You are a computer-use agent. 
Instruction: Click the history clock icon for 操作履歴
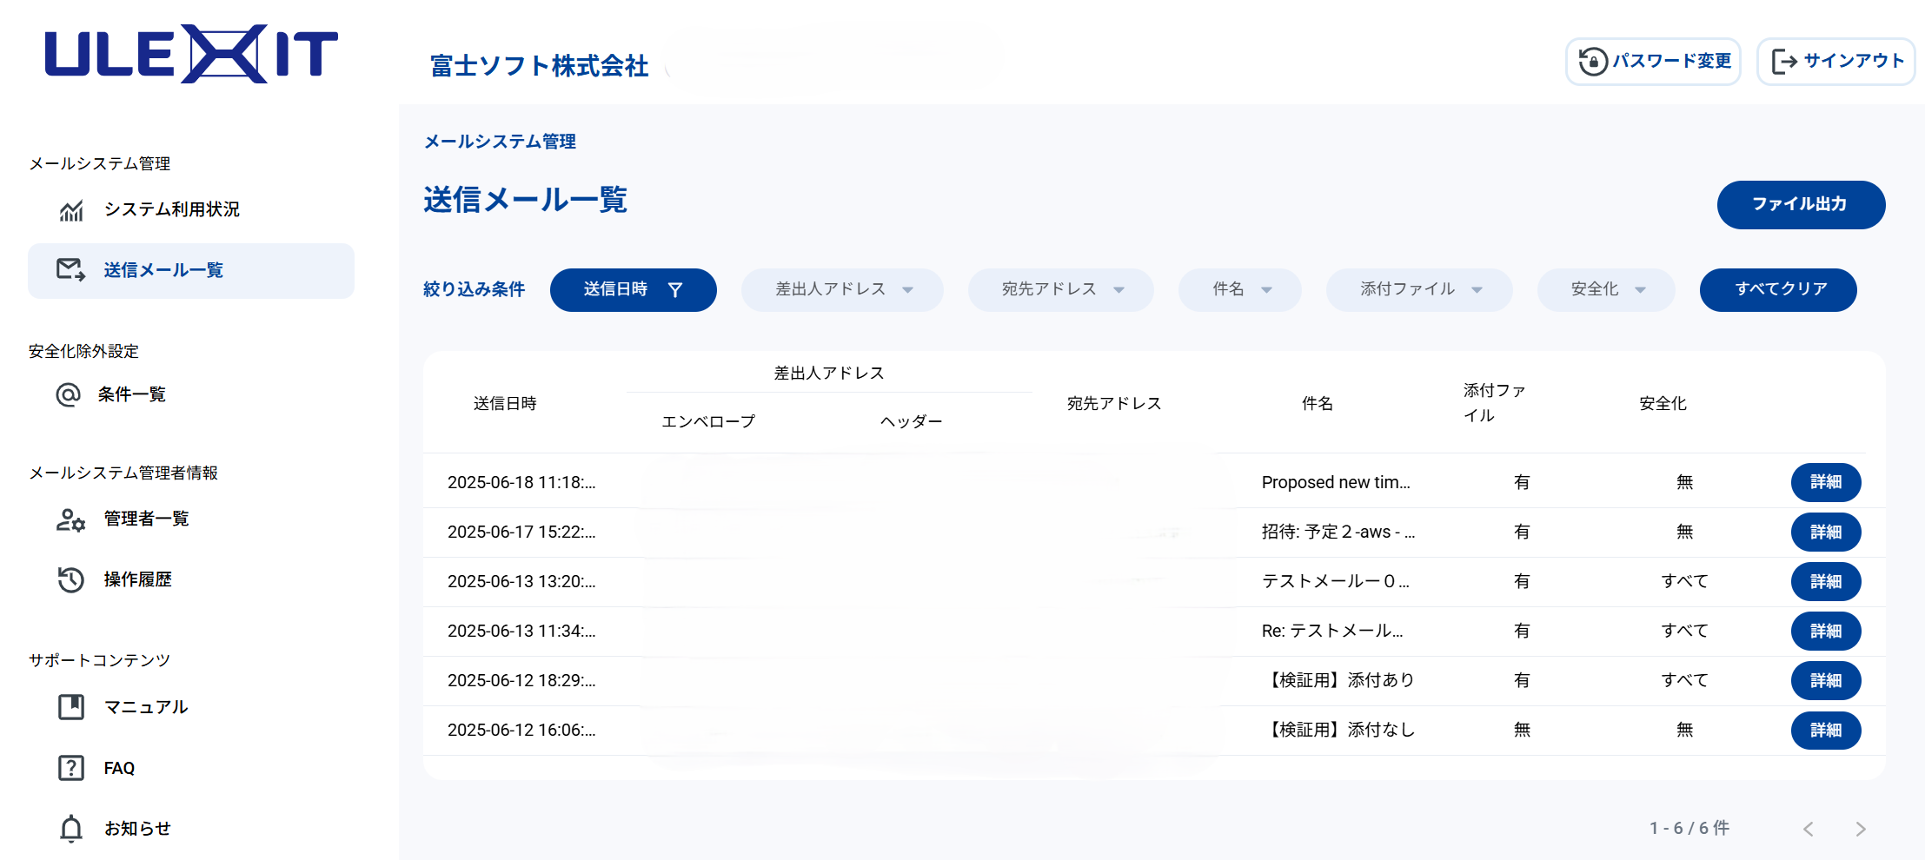pos(70,579)
